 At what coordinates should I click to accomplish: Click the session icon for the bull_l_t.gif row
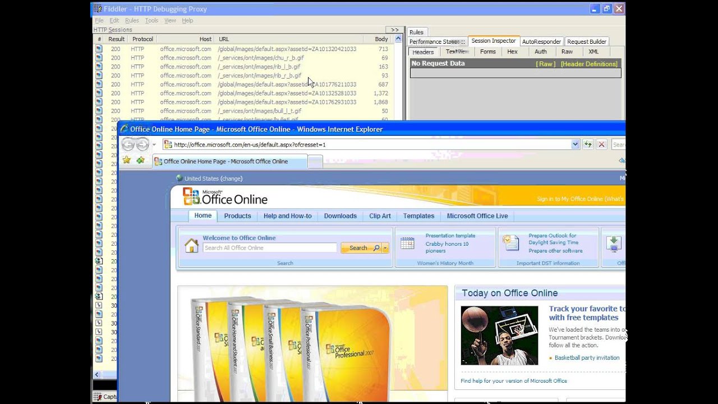point(99,111)
